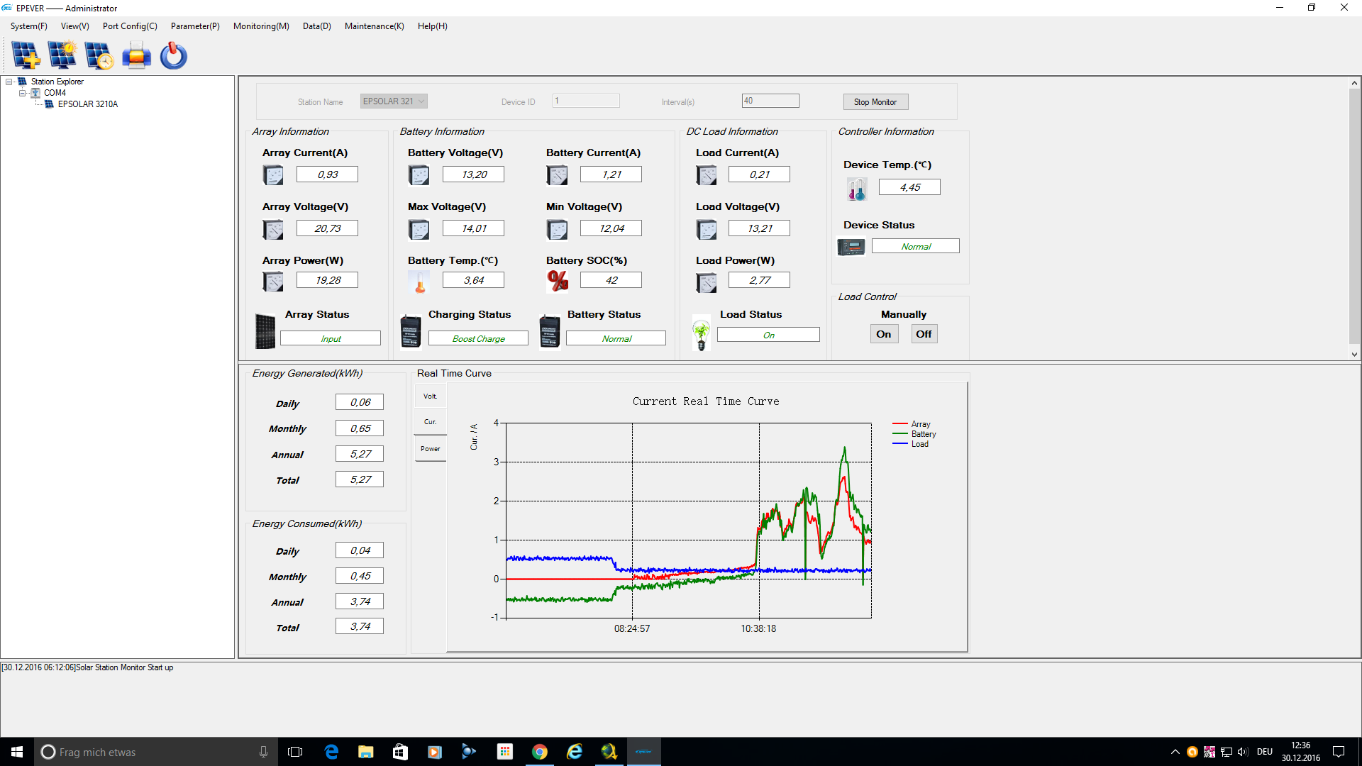Click the device temperature thermometer icon
Image resolution: width=1362 pixels, height=766 pixels.
pyautogui.click(x=857, y=189)
